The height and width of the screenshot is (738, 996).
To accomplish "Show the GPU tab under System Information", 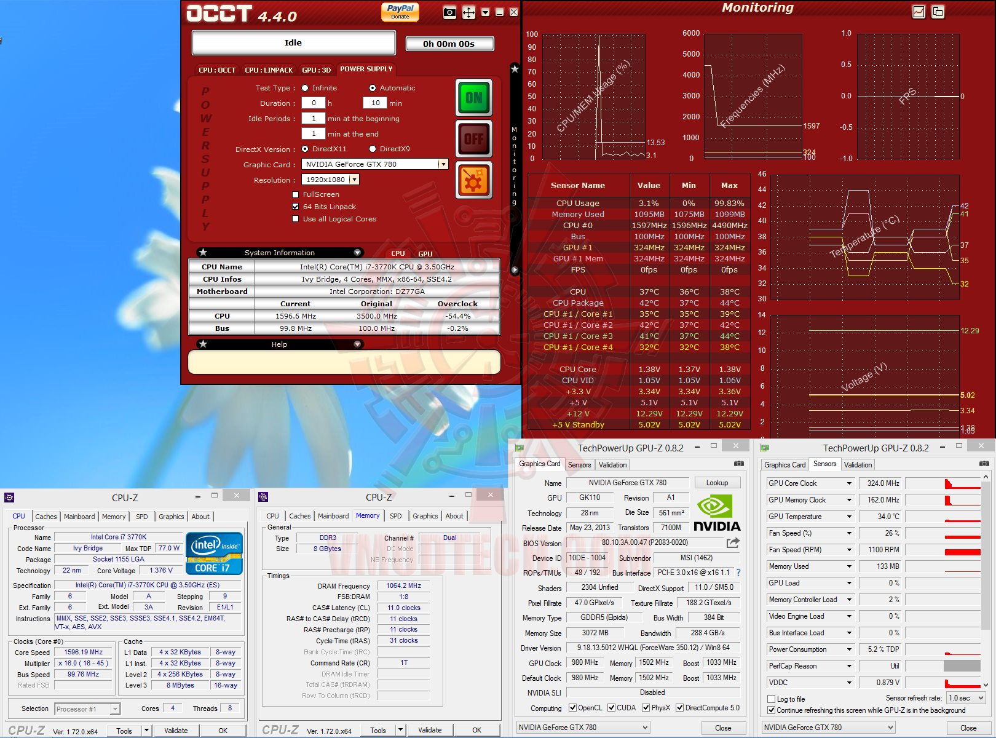I will pos(425,253).
